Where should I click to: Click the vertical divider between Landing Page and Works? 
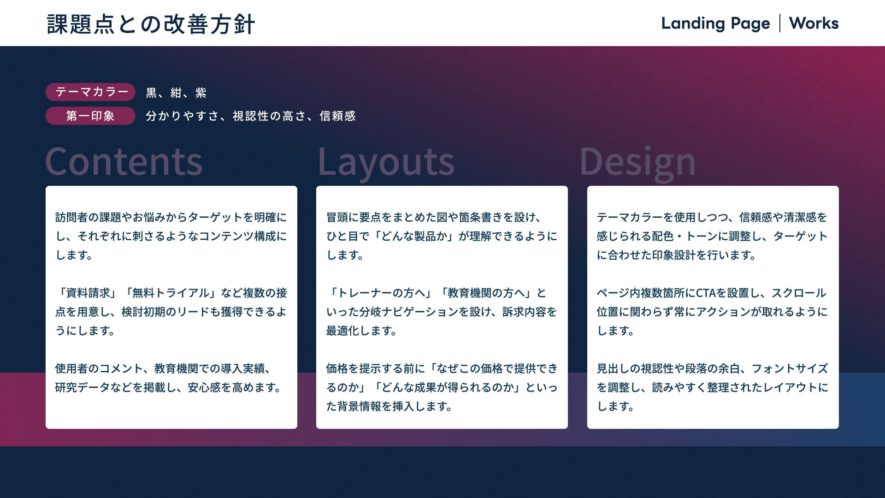[780, 24]
